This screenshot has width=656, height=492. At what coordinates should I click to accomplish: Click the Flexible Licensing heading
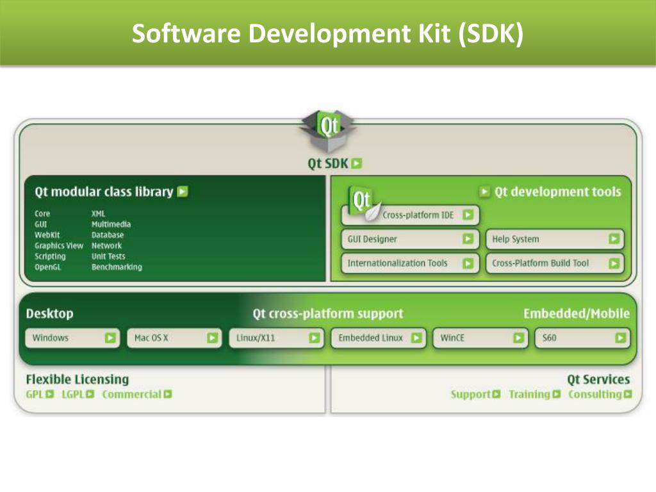click(x=78, y=379)
